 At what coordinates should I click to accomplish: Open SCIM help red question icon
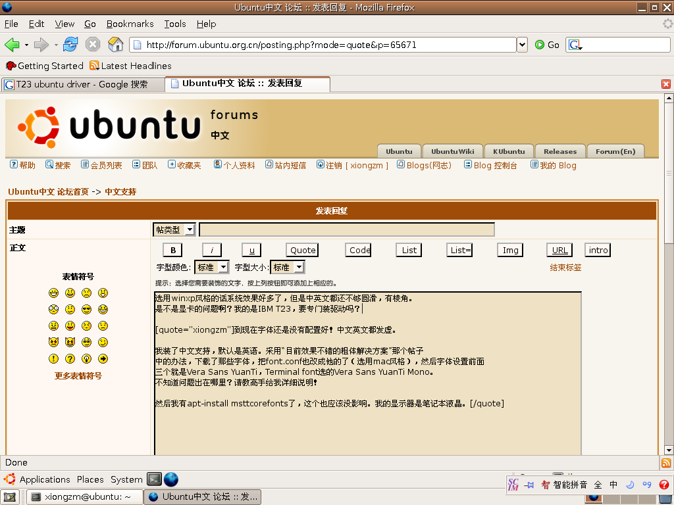point(663,485)
